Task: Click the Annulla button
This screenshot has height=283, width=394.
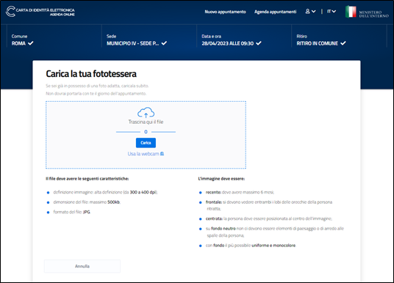Action: (x=82, y=266)
